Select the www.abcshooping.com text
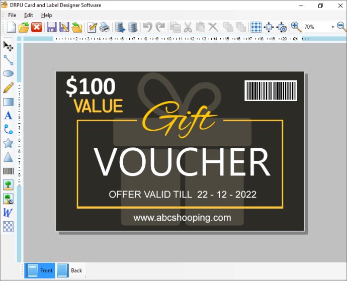 click(182, 218)
